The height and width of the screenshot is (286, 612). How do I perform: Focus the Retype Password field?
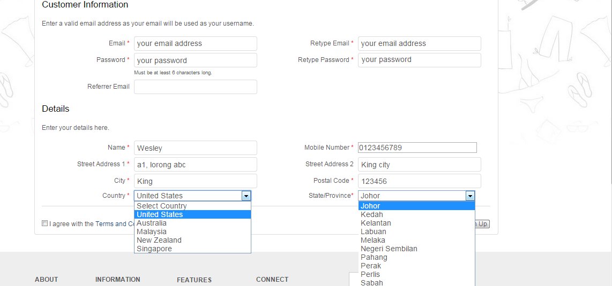(420, 60)
